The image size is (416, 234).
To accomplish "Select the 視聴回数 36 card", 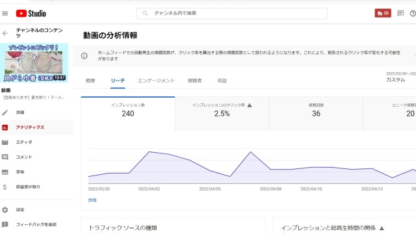I will click(x=316, y=114).
